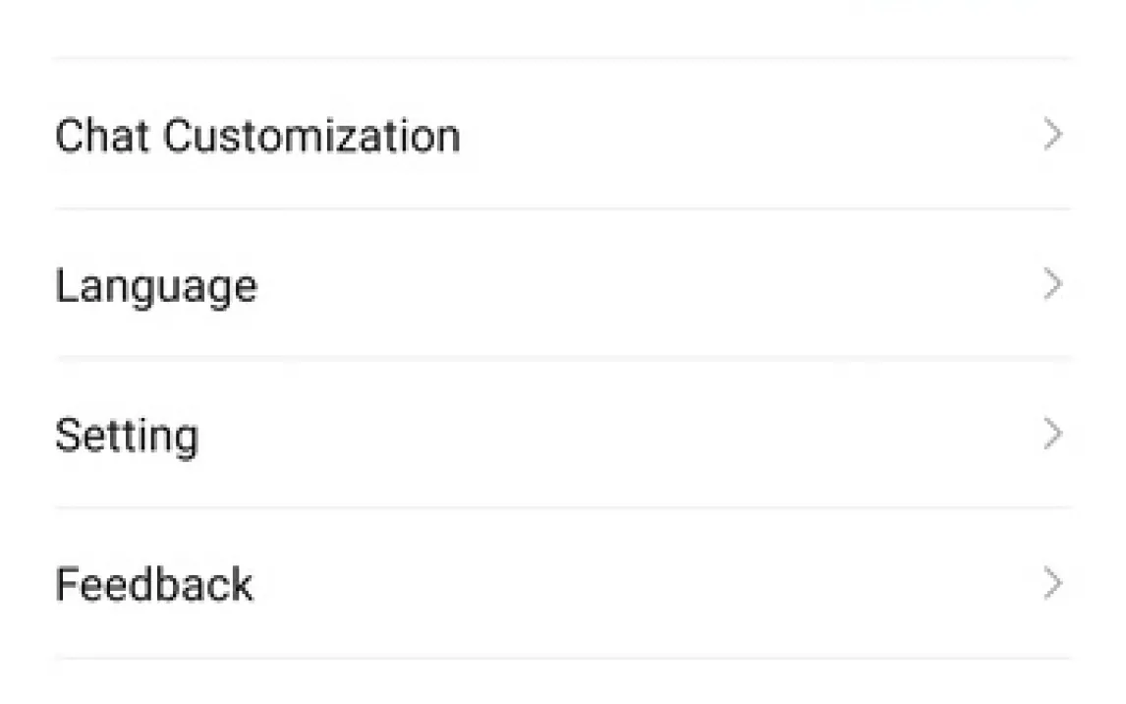The image size is (1126, 704).
Task: Click the chevron arrow beside Chat Customization
Action: pyautogui.click(x=1052, y=135)
